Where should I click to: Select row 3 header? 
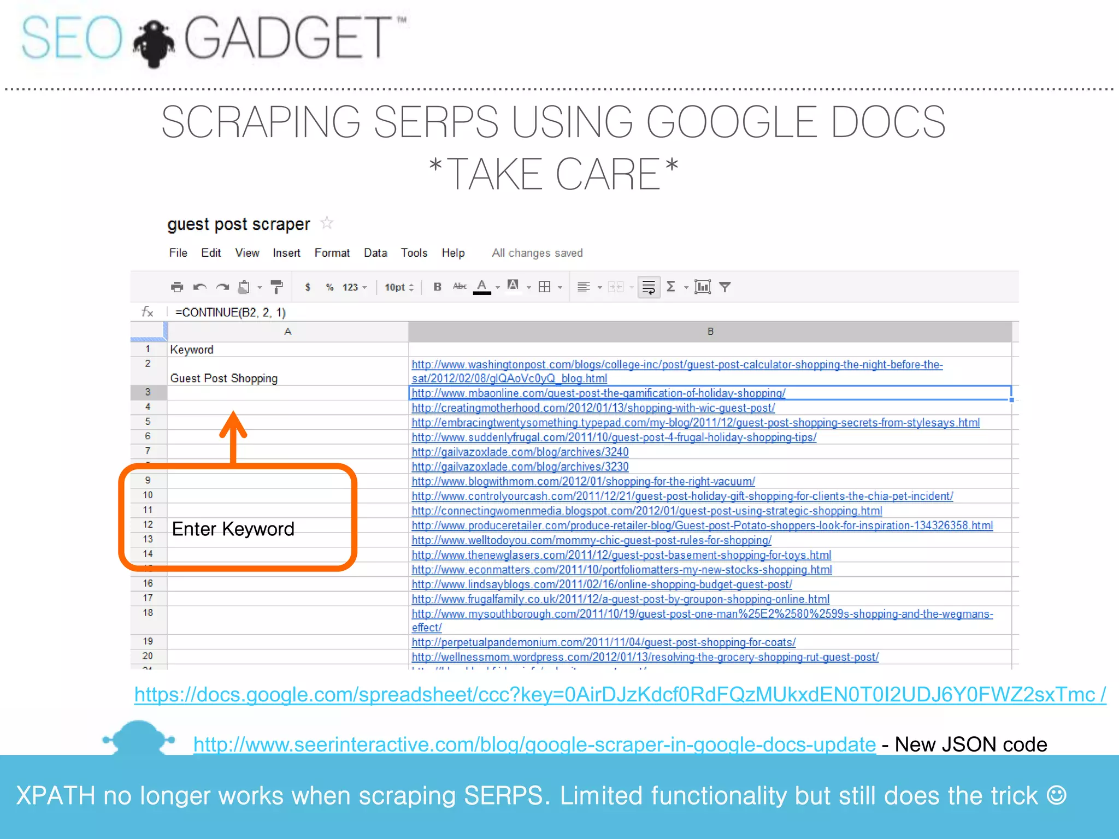coord(148,392)
